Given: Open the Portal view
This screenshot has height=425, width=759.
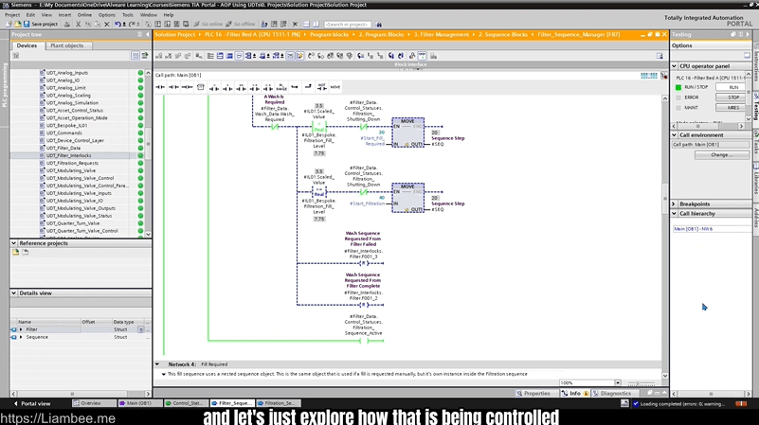Looking at the screenshot, I should (35, 403).
